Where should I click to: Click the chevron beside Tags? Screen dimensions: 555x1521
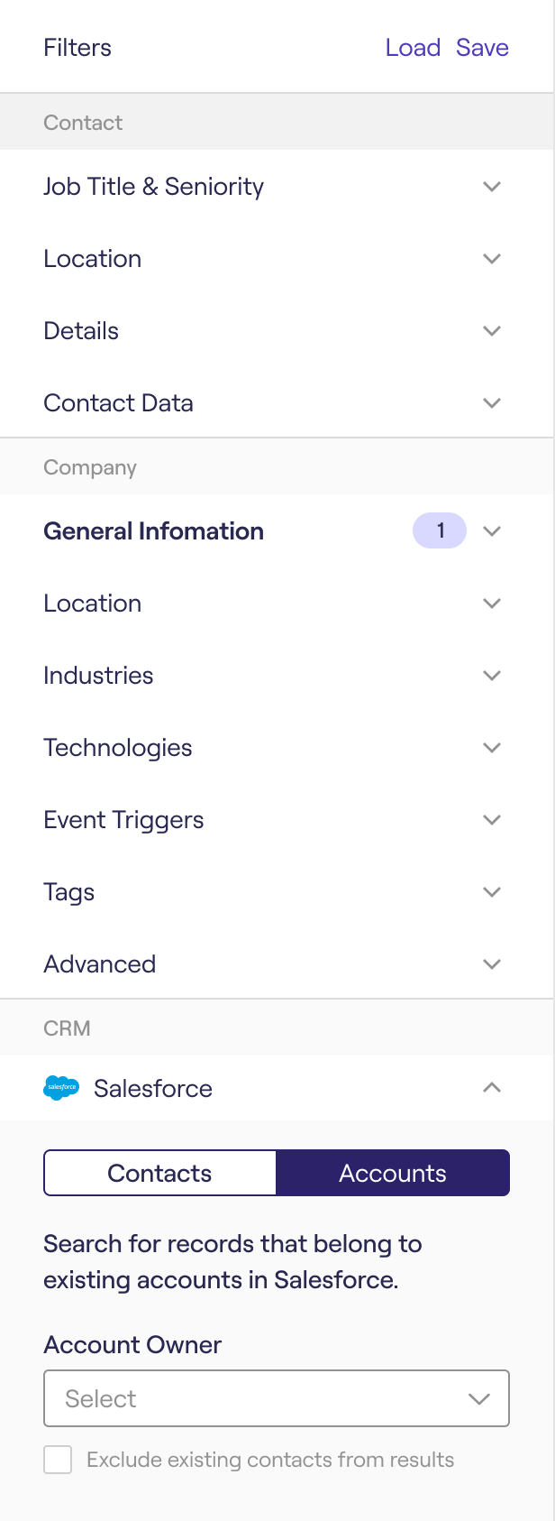click(492, 892)
